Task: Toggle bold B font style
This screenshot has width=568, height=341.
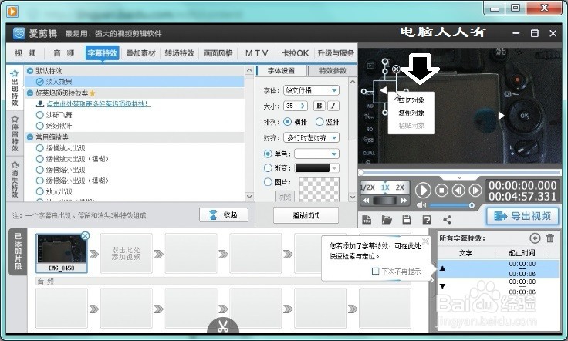Action: (x=319, y=106)
